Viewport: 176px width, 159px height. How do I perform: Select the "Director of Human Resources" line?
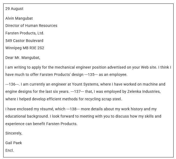[31, 26]
